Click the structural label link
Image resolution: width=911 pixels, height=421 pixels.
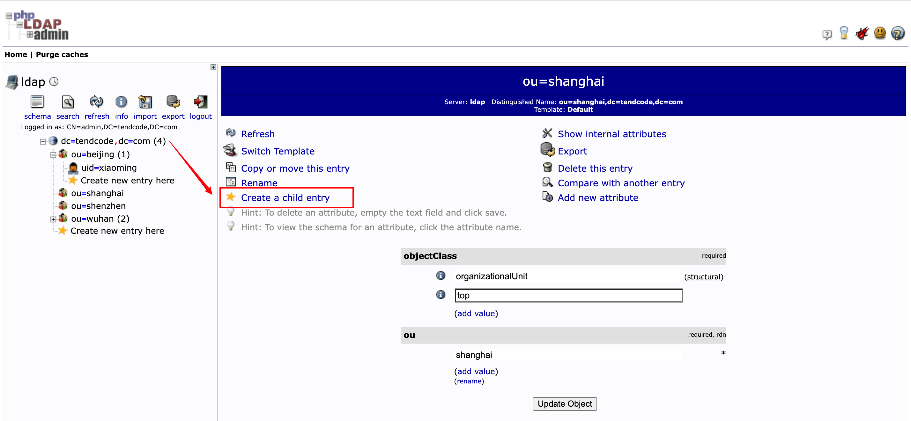pos(704,277)
